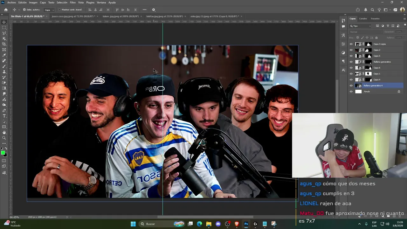Toggle visibility of Capa 6 layer

(x=351, y=68)
